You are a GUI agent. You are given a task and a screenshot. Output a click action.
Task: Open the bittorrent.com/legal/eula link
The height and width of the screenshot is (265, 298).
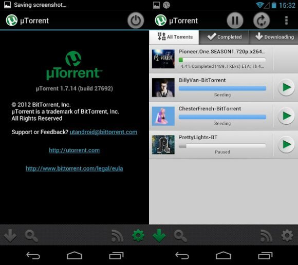pos(74,168)
